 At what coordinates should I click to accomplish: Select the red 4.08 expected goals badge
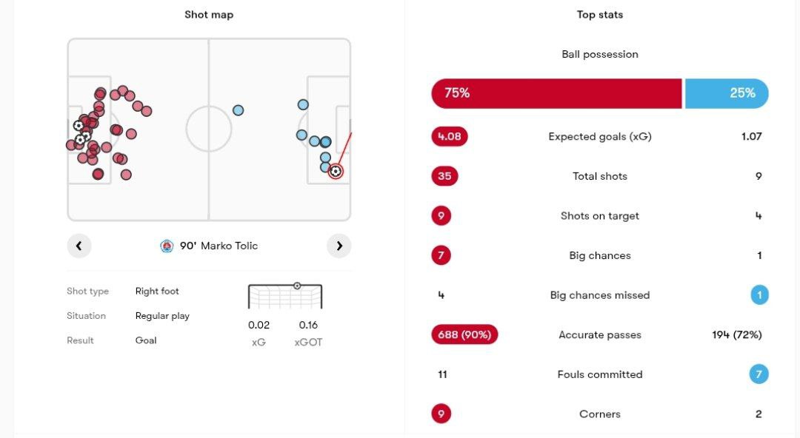(450, 137)
